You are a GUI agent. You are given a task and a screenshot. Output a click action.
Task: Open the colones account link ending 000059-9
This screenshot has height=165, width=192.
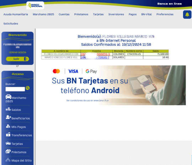[x=95, y=54]
